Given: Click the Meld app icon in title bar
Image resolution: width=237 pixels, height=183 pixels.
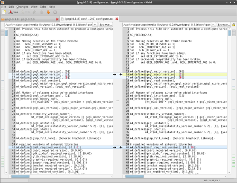Looking at the screenshot, I should pyautogui.click(x=2, y=2).
